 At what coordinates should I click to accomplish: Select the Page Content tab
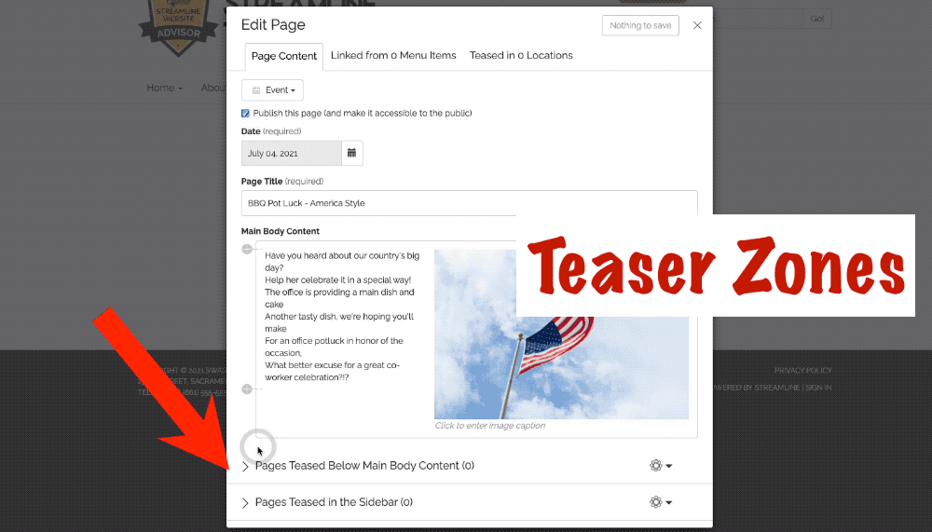pos(284,57)
